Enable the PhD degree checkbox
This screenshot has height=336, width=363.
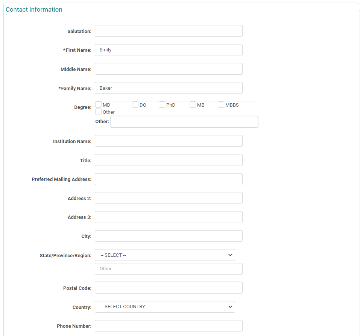pyautogui.click(x=162, y=105)
